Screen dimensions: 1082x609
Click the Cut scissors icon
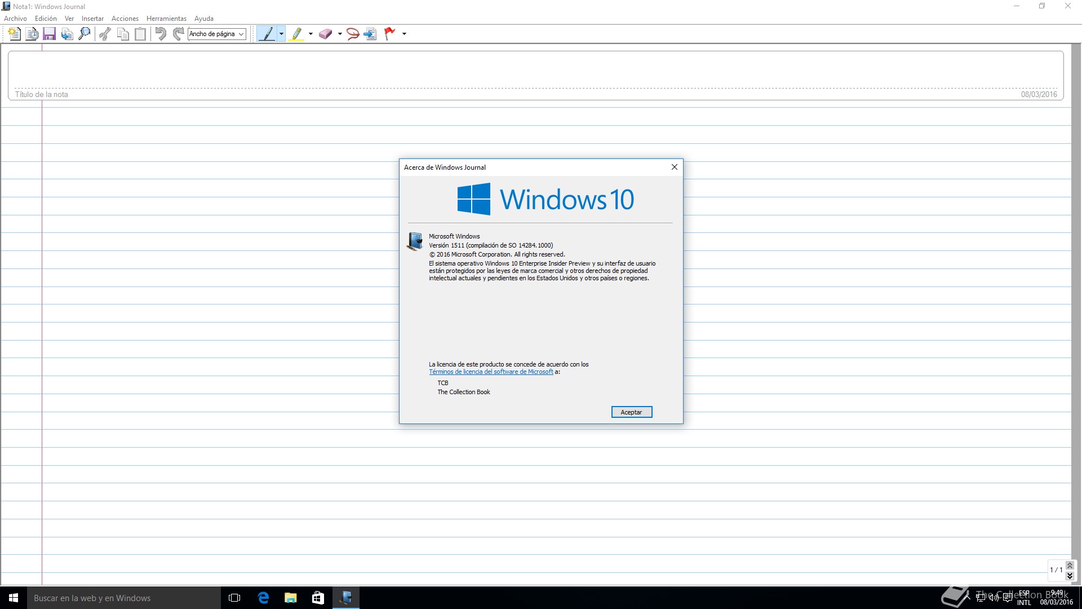[x=105, y=34]
